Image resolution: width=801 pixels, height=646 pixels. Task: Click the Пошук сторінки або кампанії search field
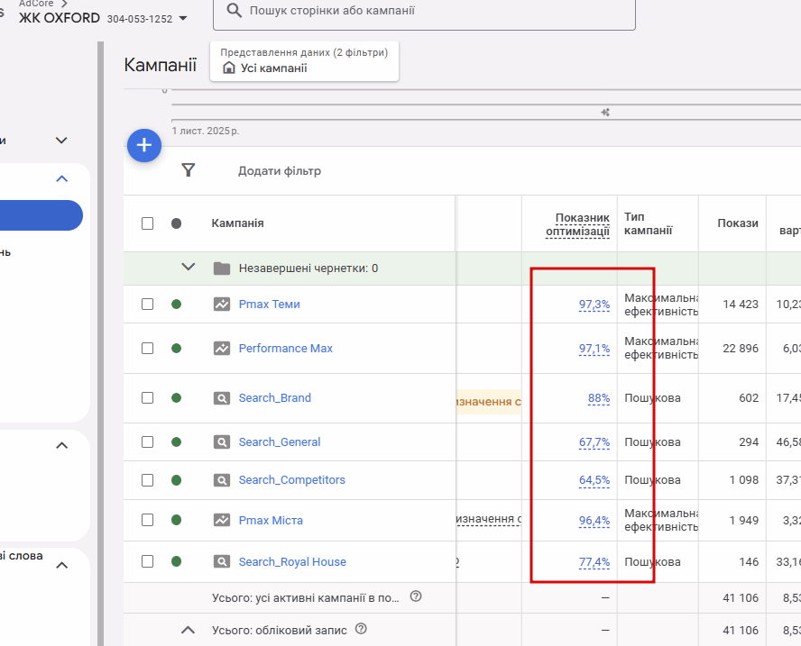pyautogui.click(x=433, y=11)
